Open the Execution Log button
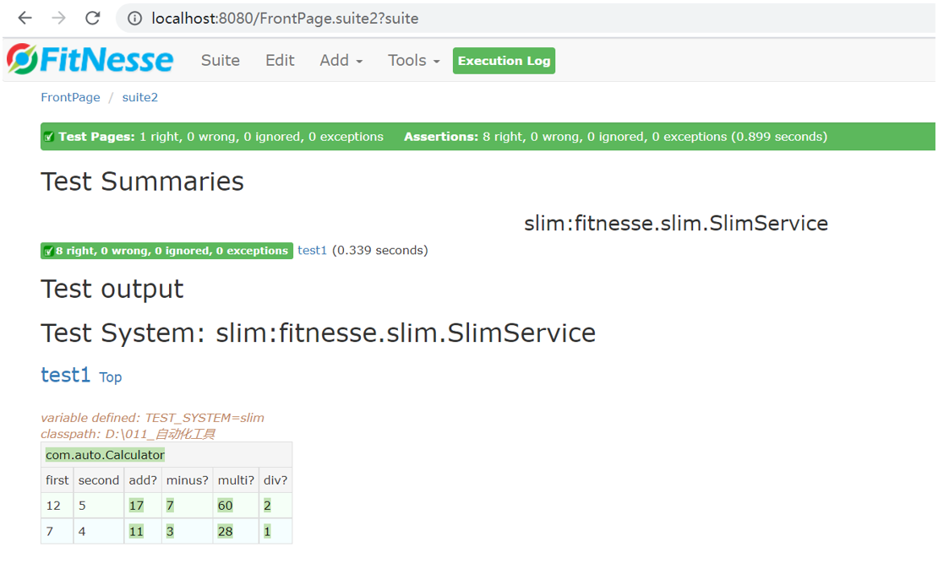This screenshot has width=938, height=574. point(504,61)
